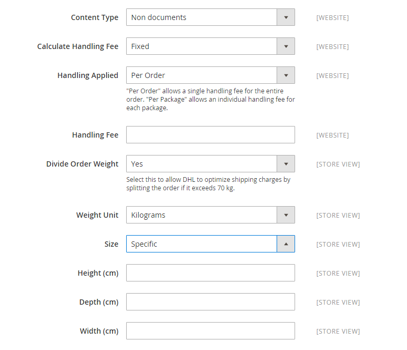The image size is (407, 350).
Task: Click the Divide Order Weight arrow icon
Action: click(x=286, y=164)
